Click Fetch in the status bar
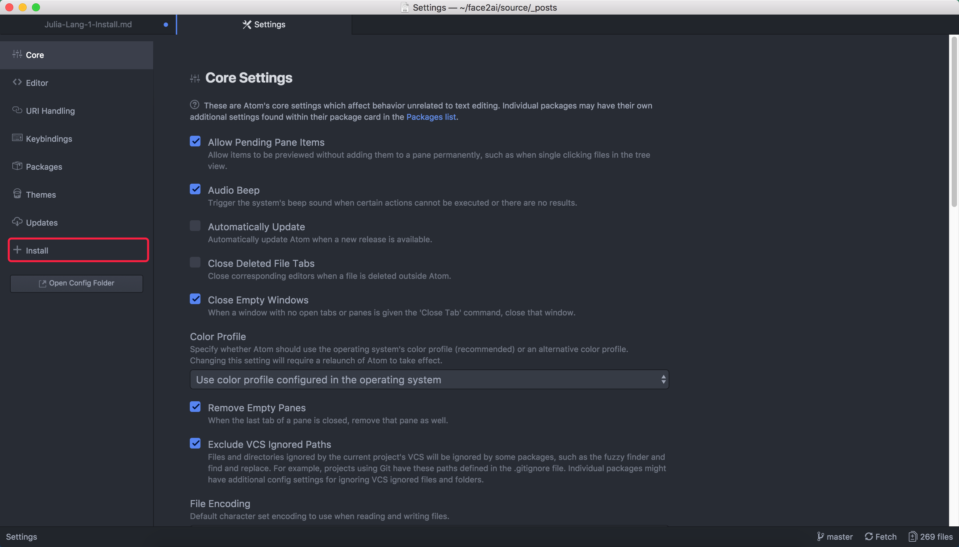Image resolution: width=959 pixels, height=547 pixels. click(880, 536)
